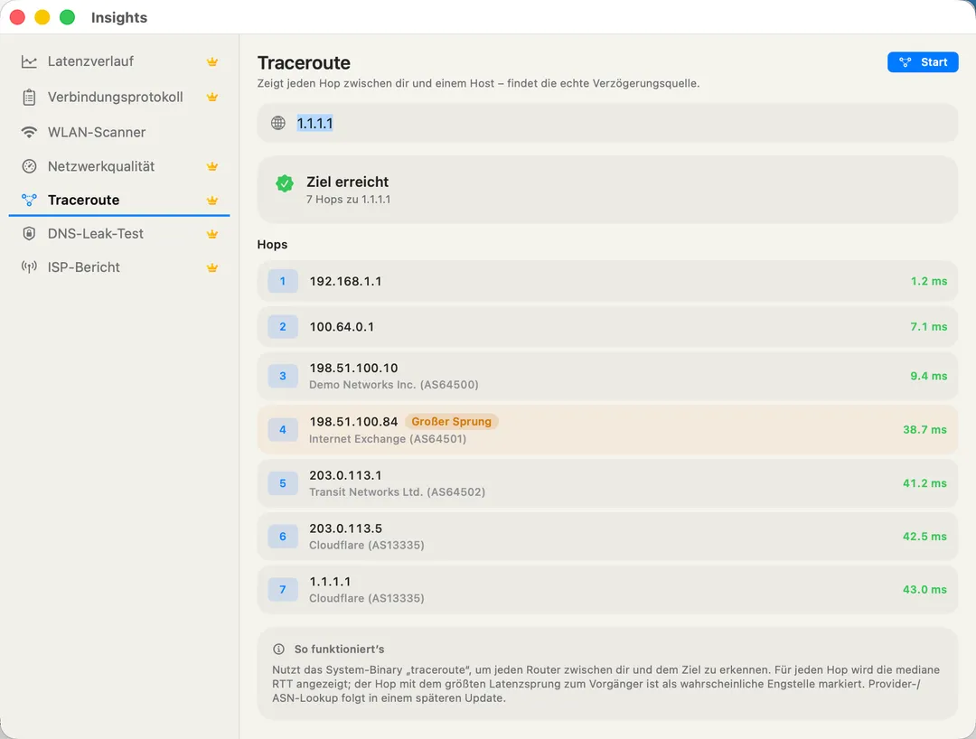Viewport: 976px width, 739px height.
Task: Click hop number 5 badge
Action: [283, 483]
